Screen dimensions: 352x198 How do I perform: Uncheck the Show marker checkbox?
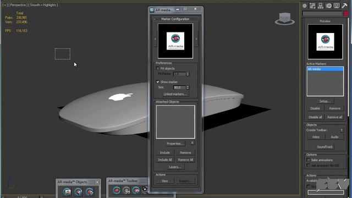[x=158, y=82]
